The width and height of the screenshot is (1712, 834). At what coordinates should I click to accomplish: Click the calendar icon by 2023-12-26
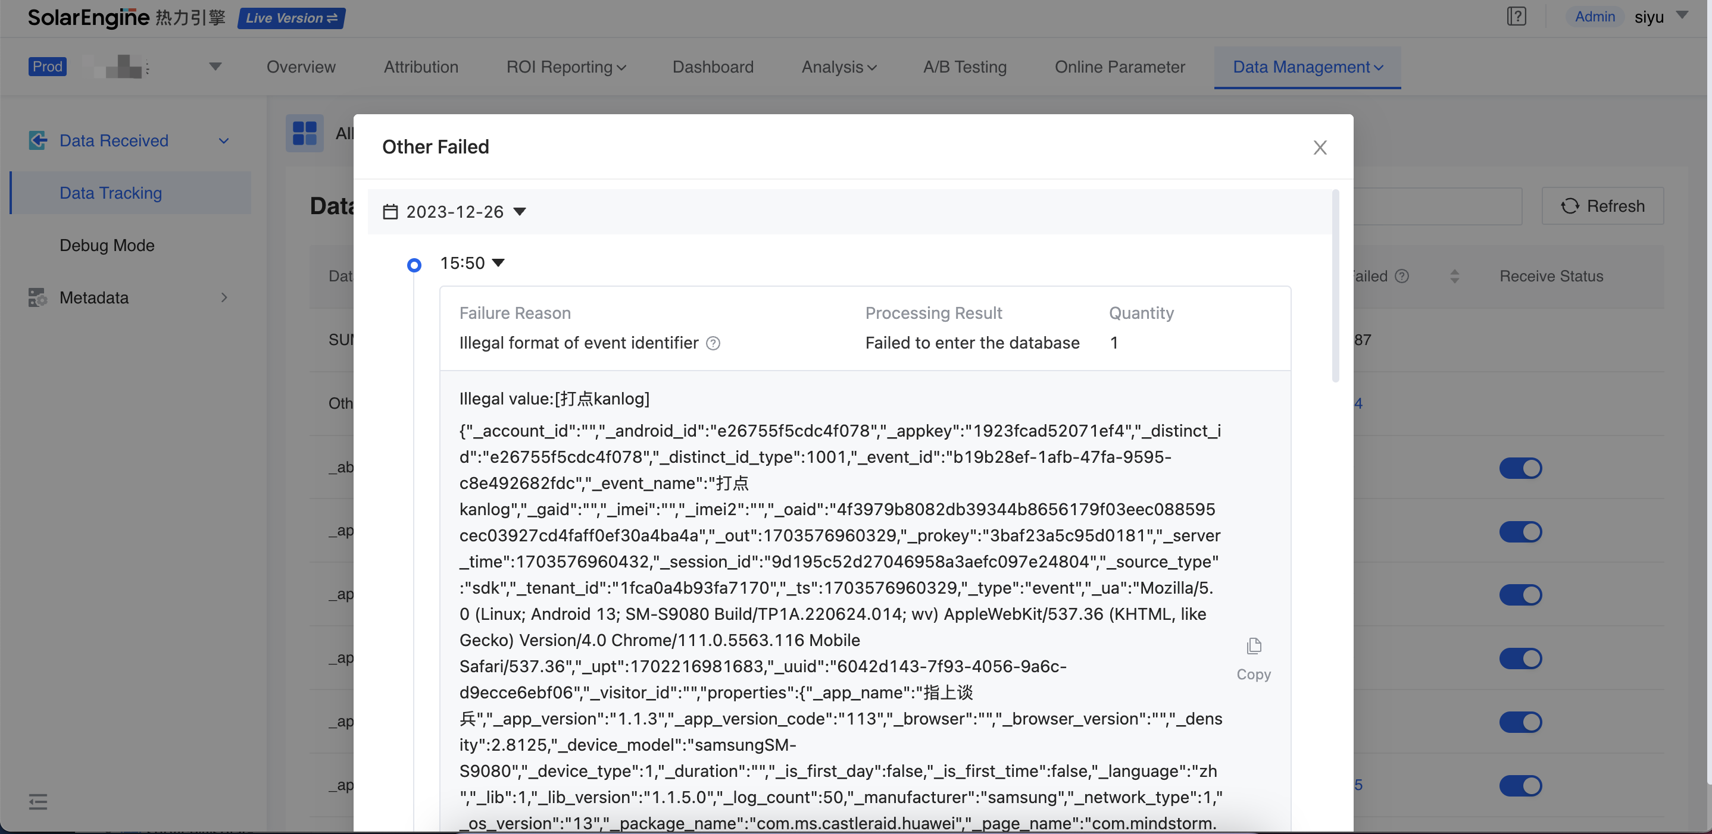[390, 212]
